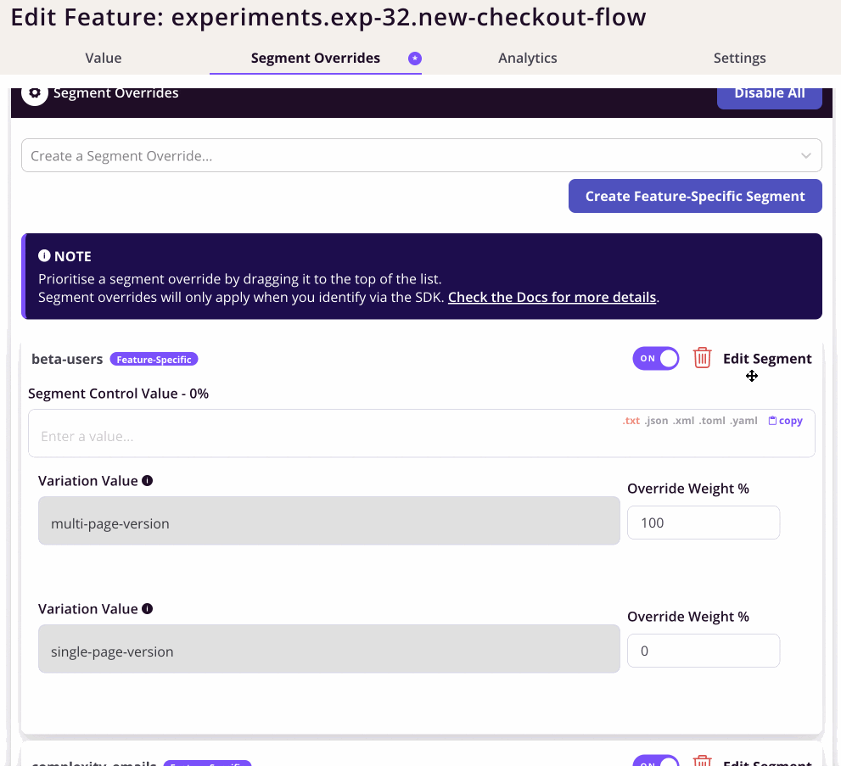841x766 pixels.
Task: Click info icon beside multi-page-version Variation Value
Action: click(148, 481)
